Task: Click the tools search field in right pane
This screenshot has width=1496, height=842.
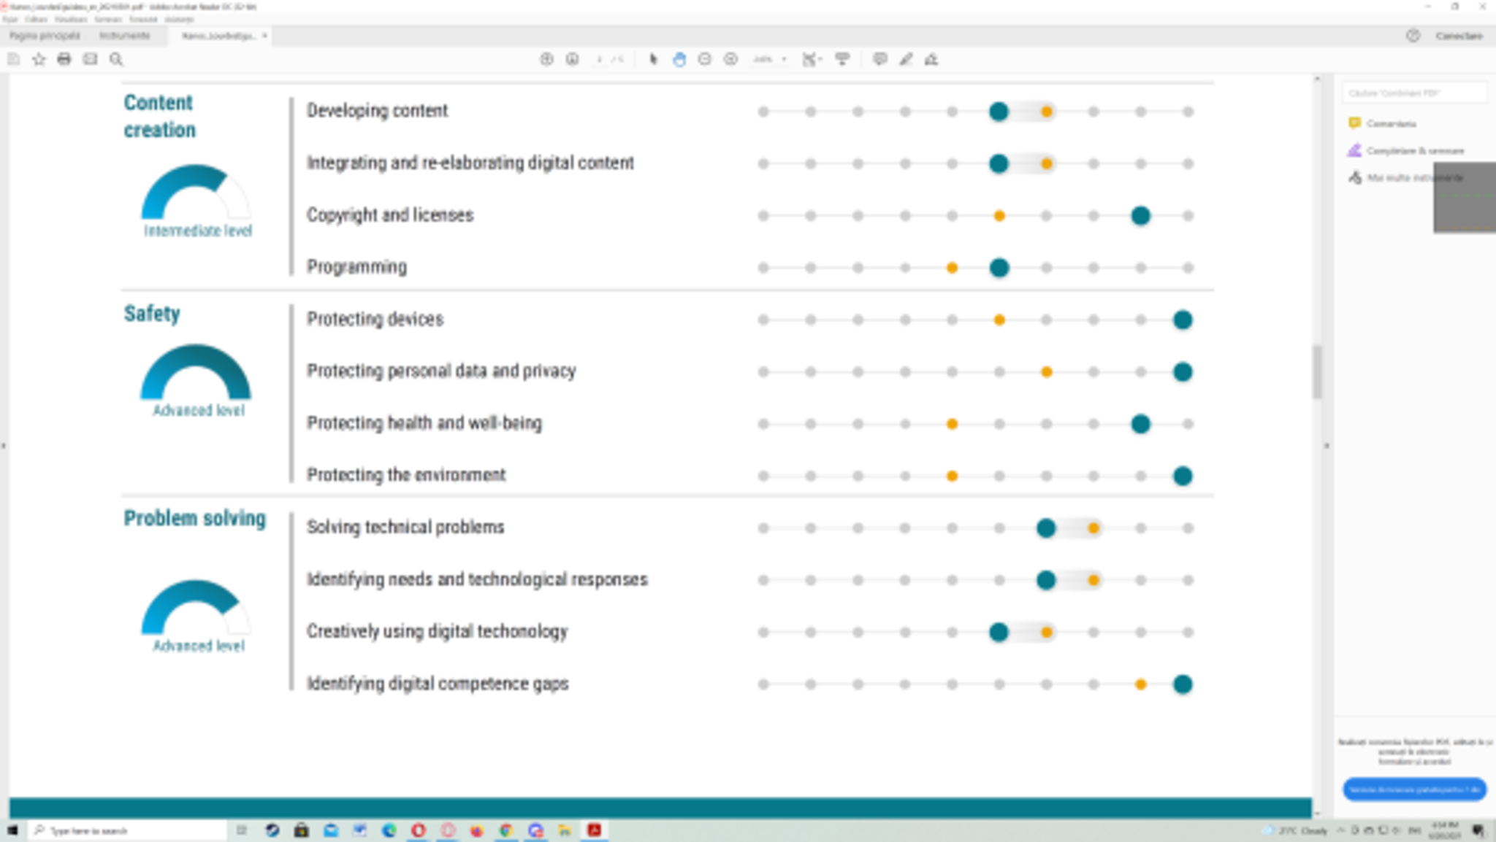Action: pyautogui.click(x=1413, y=93)
